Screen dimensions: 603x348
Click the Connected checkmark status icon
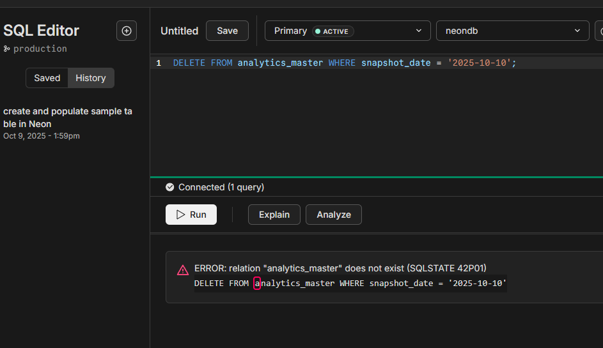169,187
